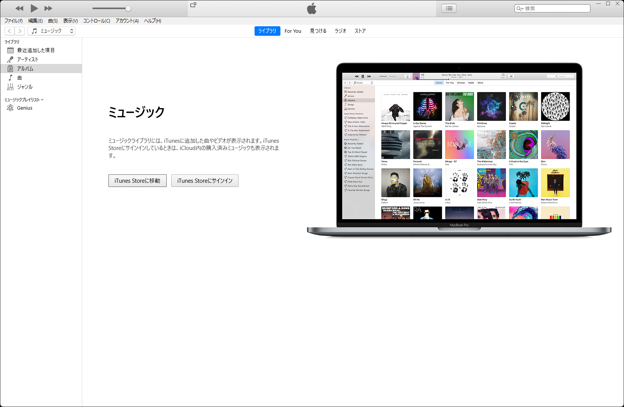The width and height of the screenshot is (624, 407).
Task: Open the search filter magnifier dropdown
Action: point(520,8)
